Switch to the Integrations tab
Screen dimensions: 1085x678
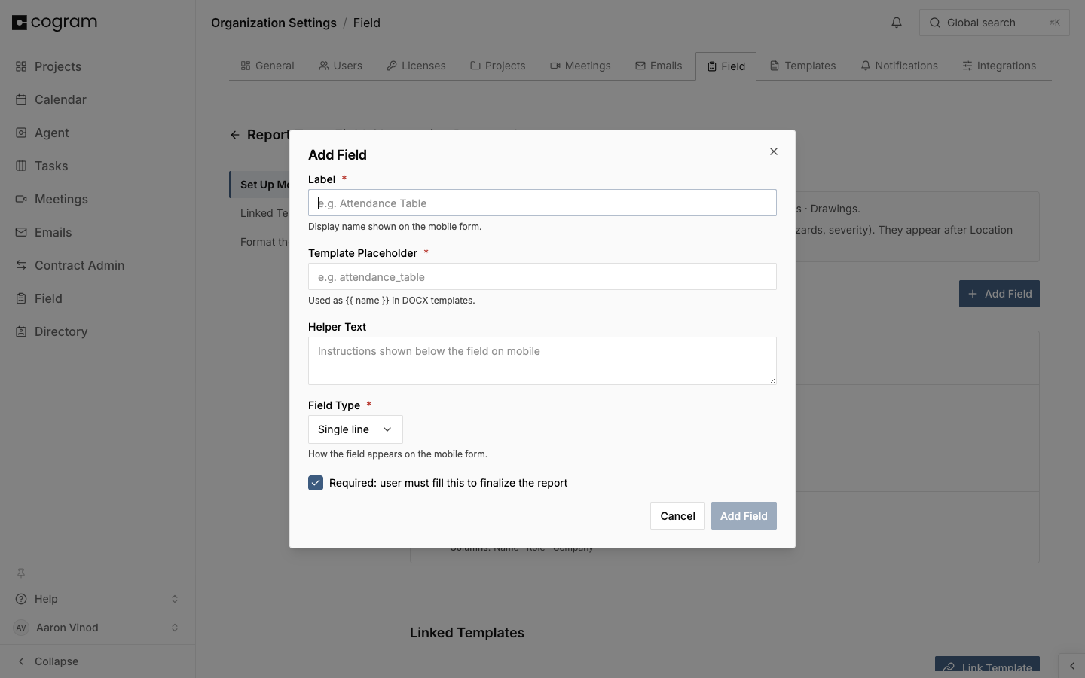point(999,66)
